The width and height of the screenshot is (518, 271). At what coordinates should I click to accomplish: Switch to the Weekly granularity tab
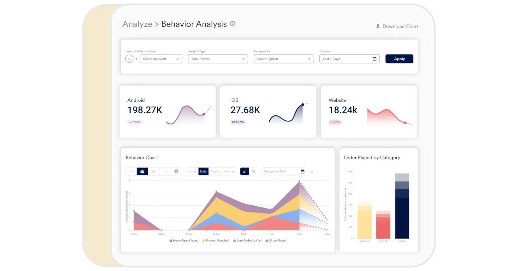tap(215, 171)
